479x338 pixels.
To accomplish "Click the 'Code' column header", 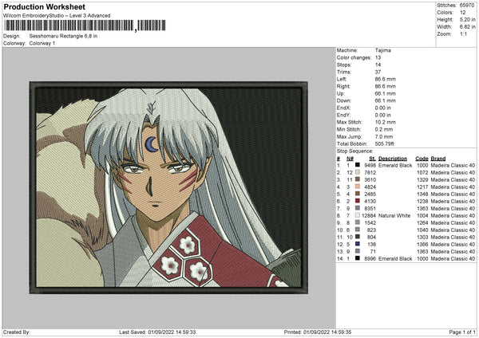I will tap(422, 159).
